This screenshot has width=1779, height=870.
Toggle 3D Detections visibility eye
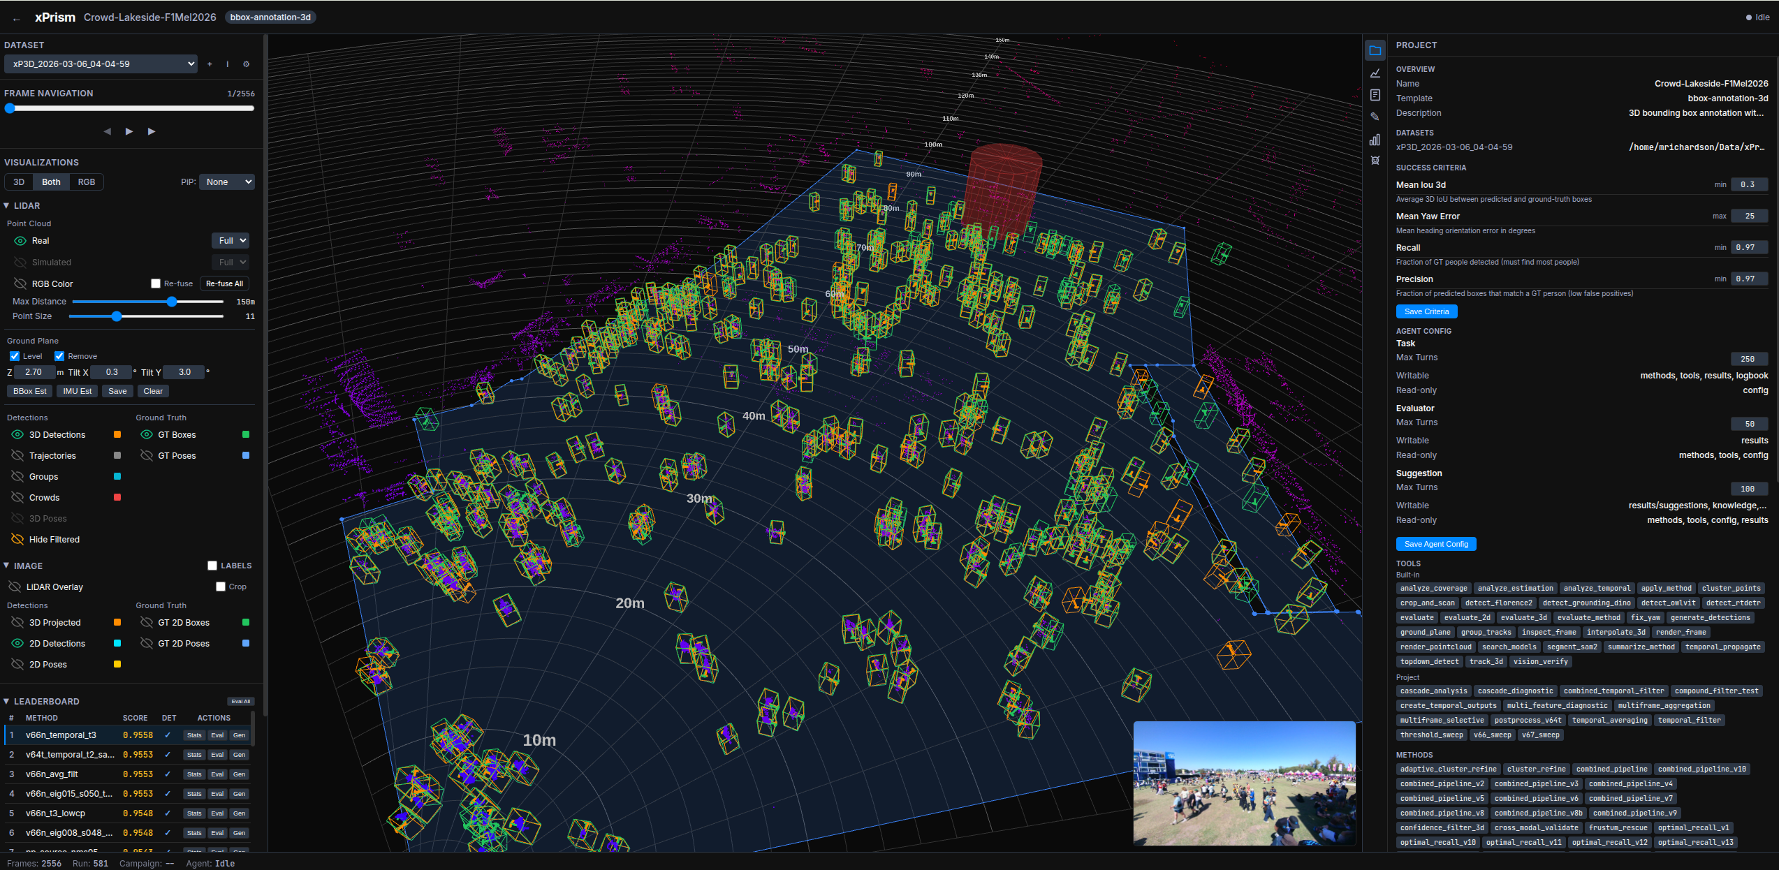click(x=17, y=435)
